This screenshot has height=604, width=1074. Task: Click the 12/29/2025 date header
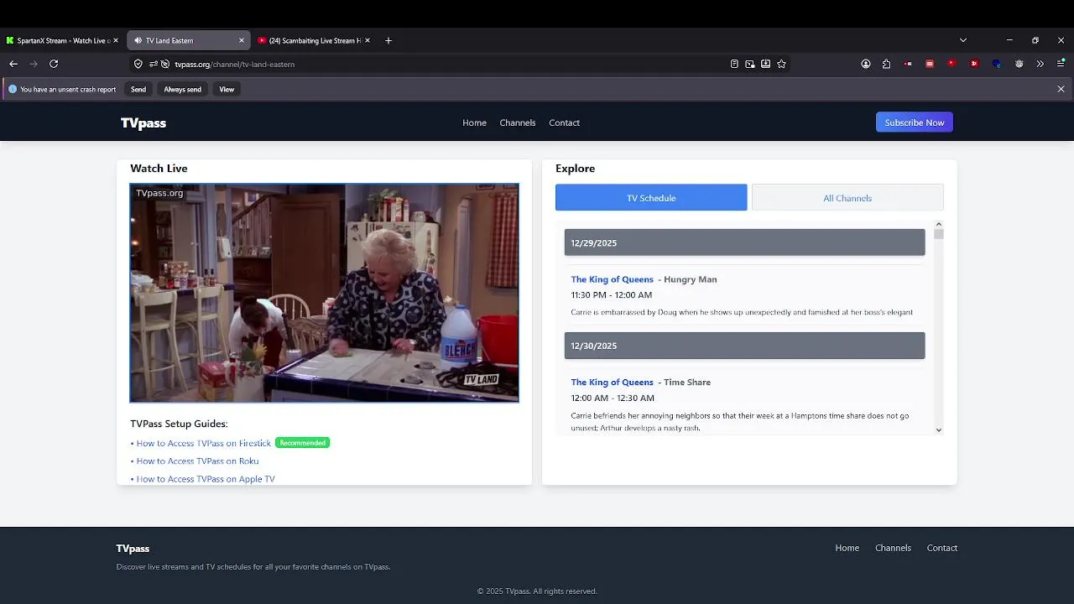click(x=744, y=242)
